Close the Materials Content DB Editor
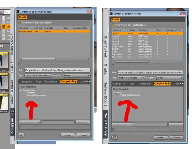Viewport: 192px width, 149px height. point(183,14)
